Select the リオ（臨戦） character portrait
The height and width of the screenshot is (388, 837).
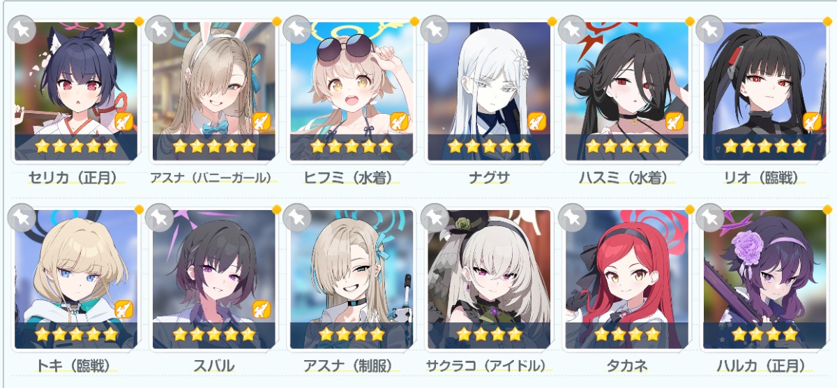point(764,91)
